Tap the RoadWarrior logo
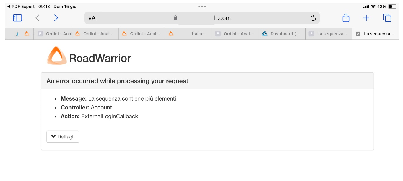The width and height of the screenshot is (403, 181). pos(89,56)
